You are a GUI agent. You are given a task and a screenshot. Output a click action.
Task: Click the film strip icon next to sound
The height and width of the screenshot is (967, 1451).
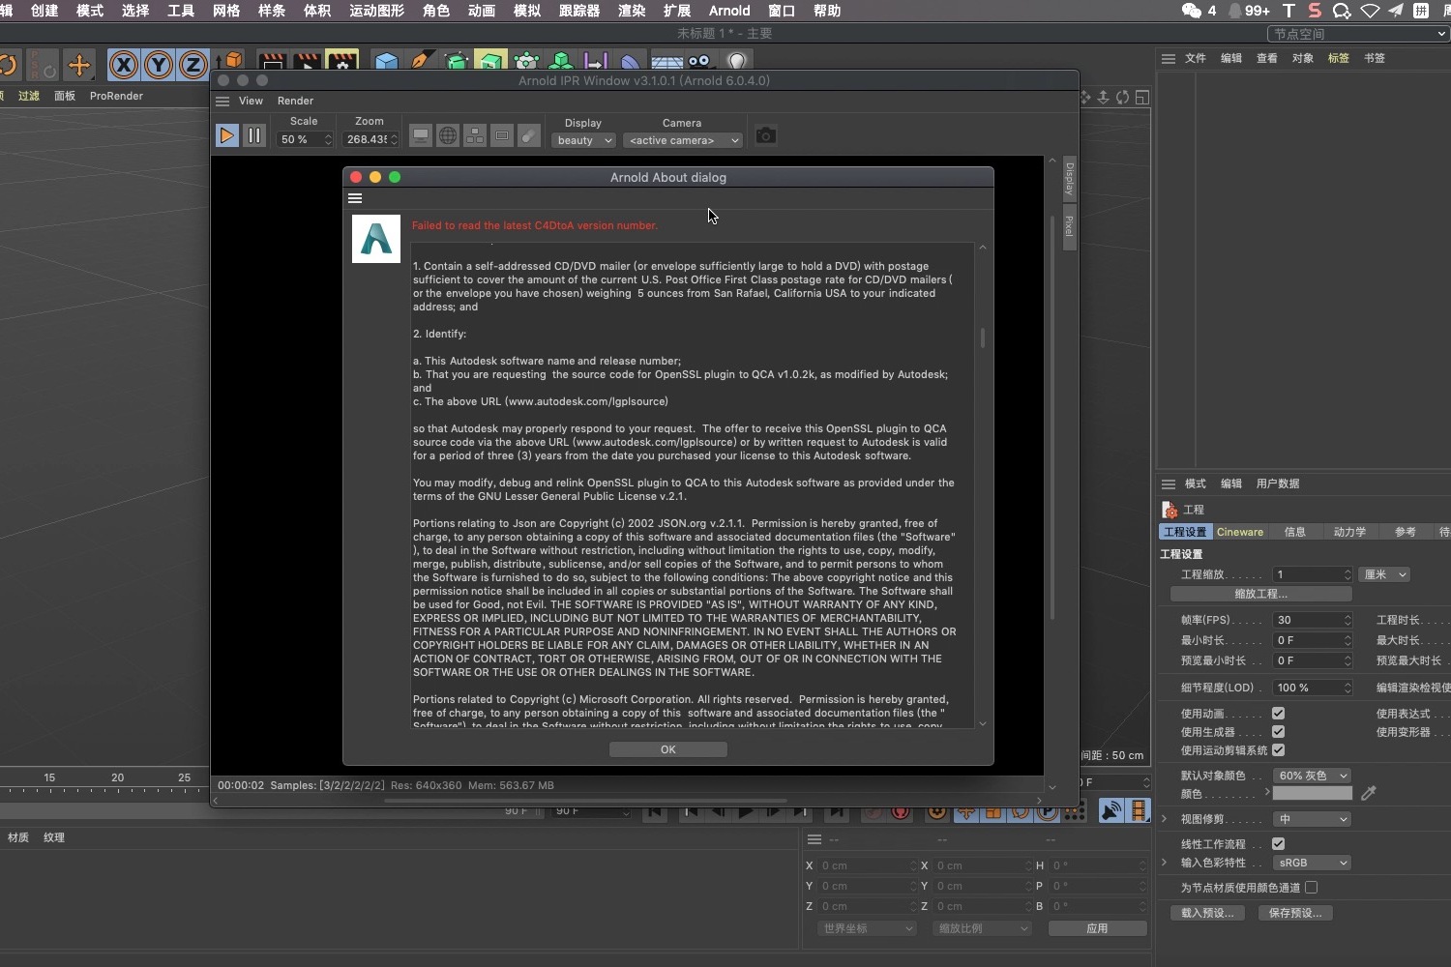tap(1139, 810)
